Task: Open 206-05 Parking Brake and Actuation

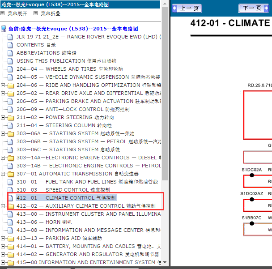Action: point(89,101)
